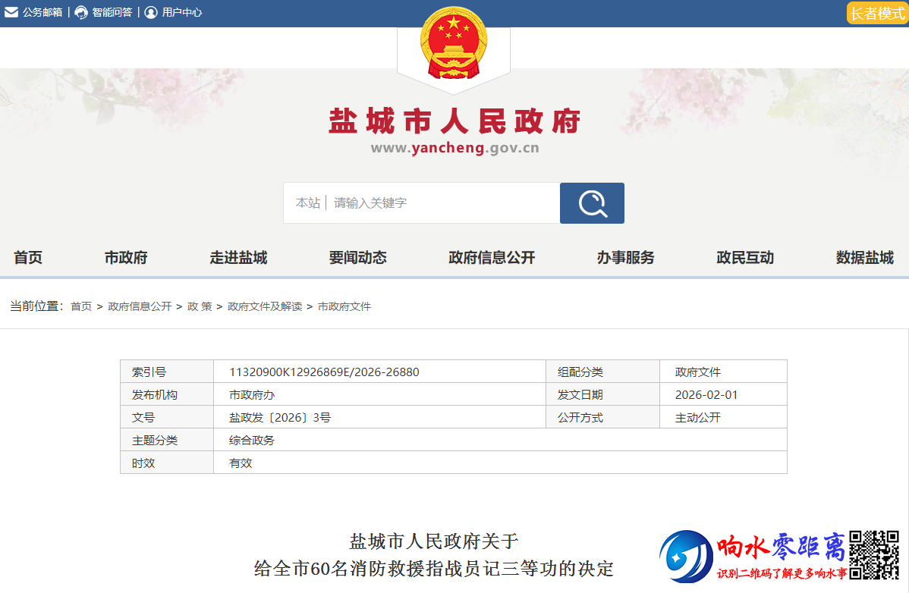Select 要闻动态 in the navigation bar

click(358, 258)
